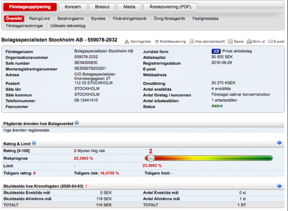
Task: Go to Övrig företagsinfo sub-tab
Action: coord(169,19)
